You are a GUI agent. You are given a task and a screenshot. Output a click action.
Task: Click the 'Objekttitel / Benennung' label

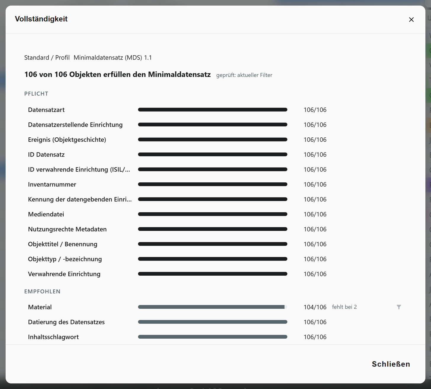63,244
